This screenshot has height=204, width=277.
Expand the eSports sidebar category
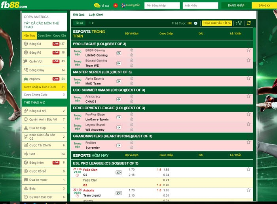[x=44, y=79]
